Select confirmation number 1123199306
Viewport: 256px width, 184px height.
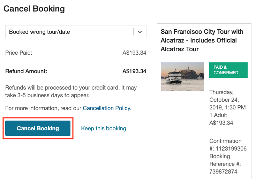pos(231,148)
